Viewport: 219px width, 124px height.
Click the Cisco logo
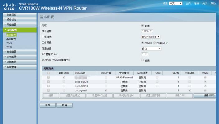click(x=9, y=7)
